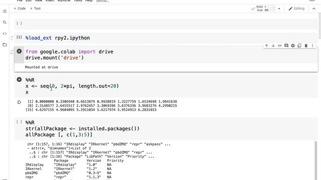
Task: Delete the selected drive.mount cell
Action: pyautogui.click(x=306, y=45)
